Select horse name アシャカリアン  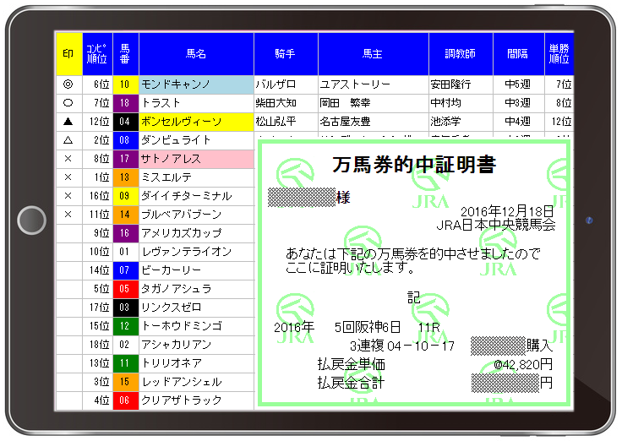click(x=196, y=345)
